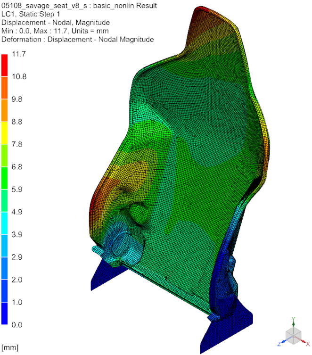Click the yellow 7.8–8.8 legend color band
The width and height of the screenshot is (312, 355).
pyautogui.click(x=5, y=133)
